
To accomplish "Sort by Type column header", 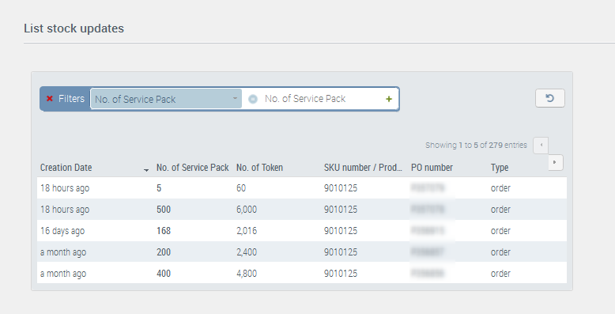I will [x=500, y=168].
